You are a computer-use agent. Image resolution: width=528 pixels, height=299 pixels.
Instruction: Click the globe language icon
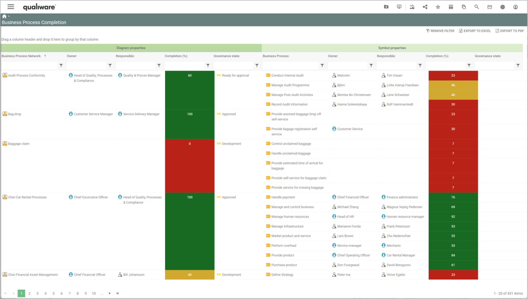502,7
